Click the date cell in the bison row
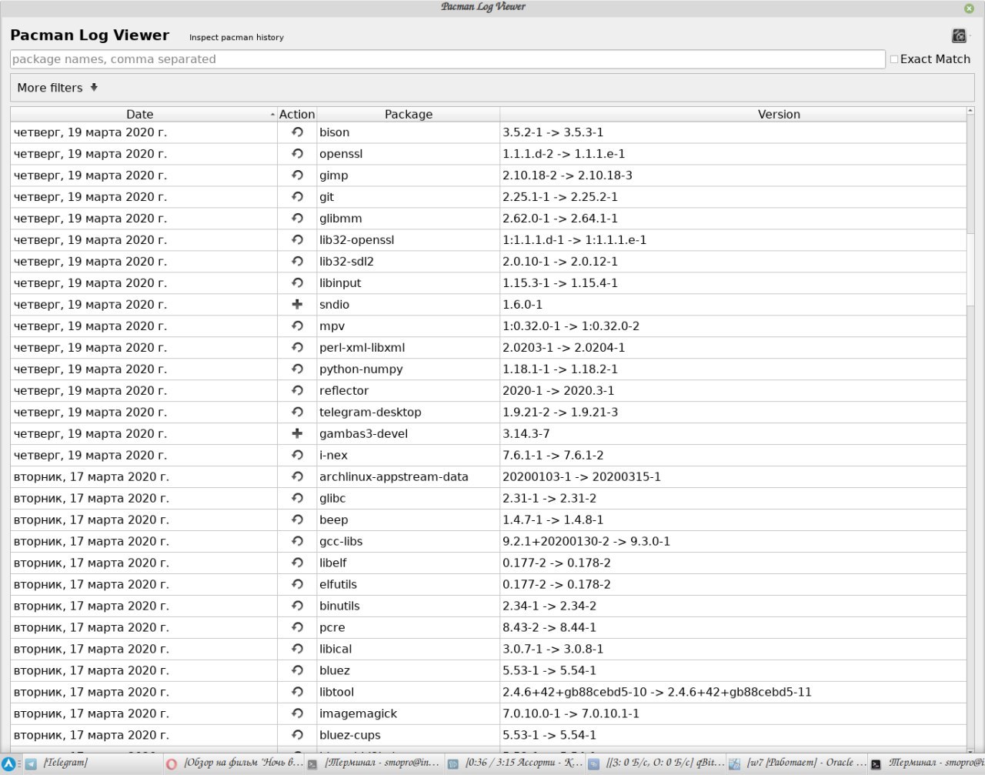The width and height of the screenshot is (985, 775). 144,132
